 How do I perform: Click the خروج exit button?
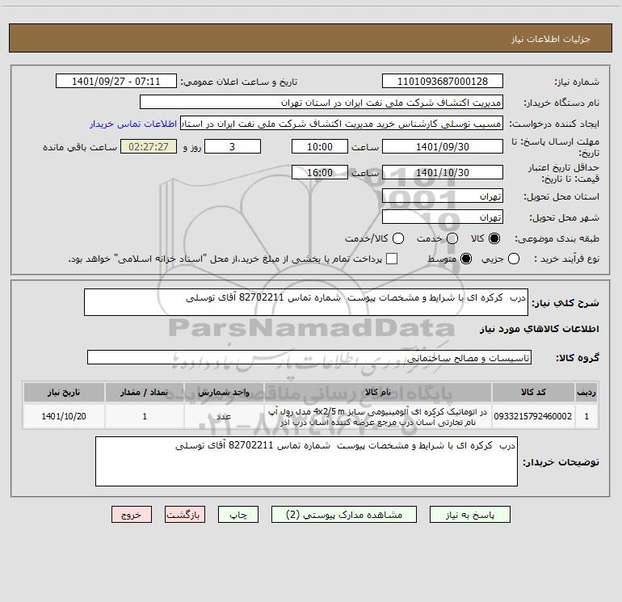click(132, 514)
